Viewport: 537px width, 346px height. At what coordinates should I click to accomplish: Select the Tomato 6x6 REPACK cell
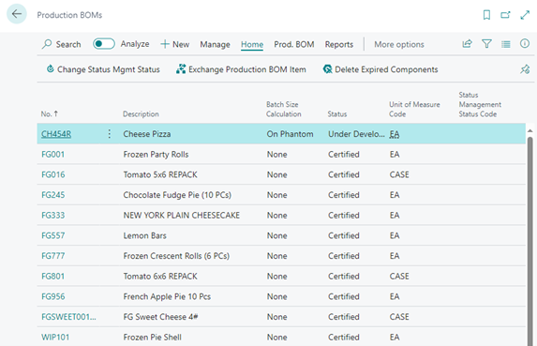160,276
